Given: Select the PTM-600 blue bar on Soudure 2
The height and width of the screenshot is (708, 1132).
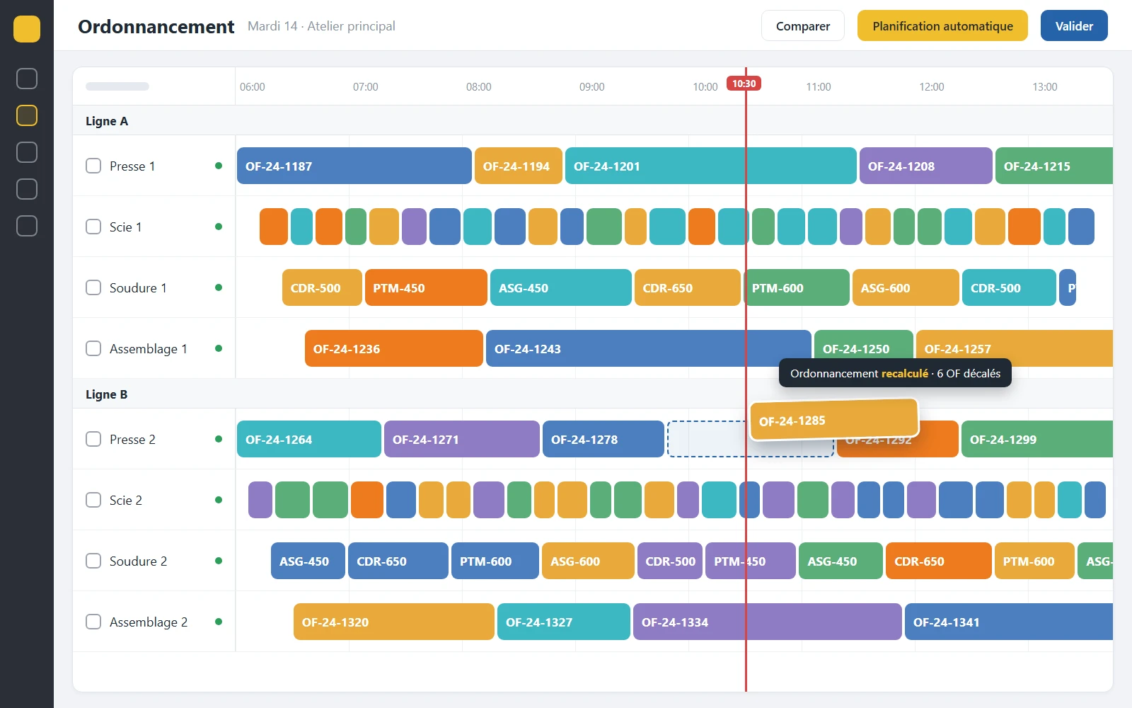Looking at the screenshot, I should pos(495,561).
